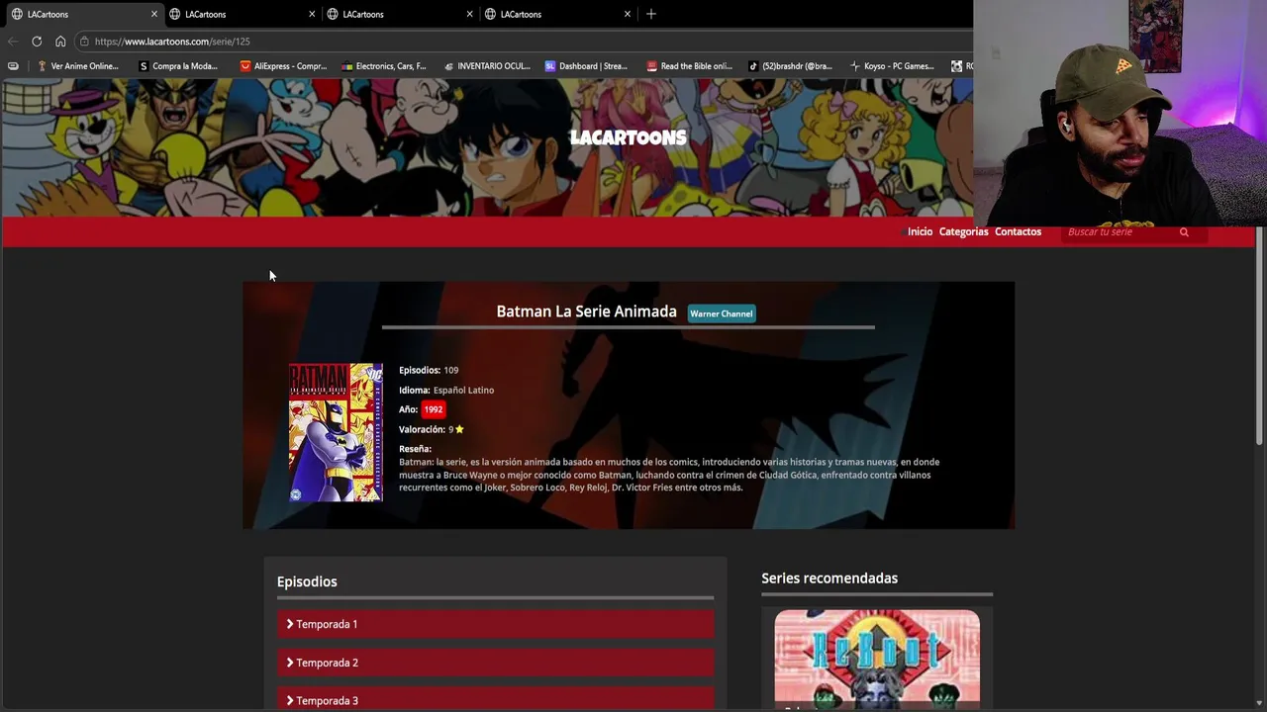1267x712 pixels.
Task: Open a new tab with plus icon
Action: coord(651,14)
